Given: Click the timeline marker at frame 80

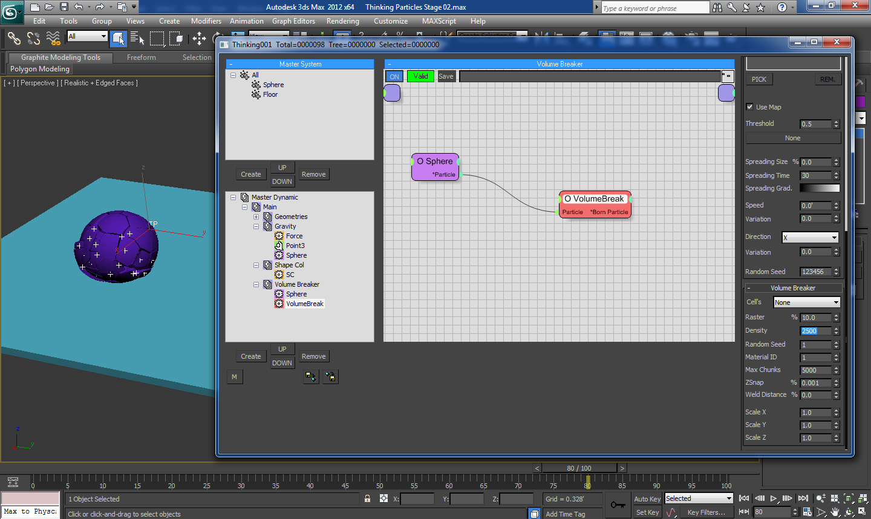Looking at the screenshot, I should (587, 482).
